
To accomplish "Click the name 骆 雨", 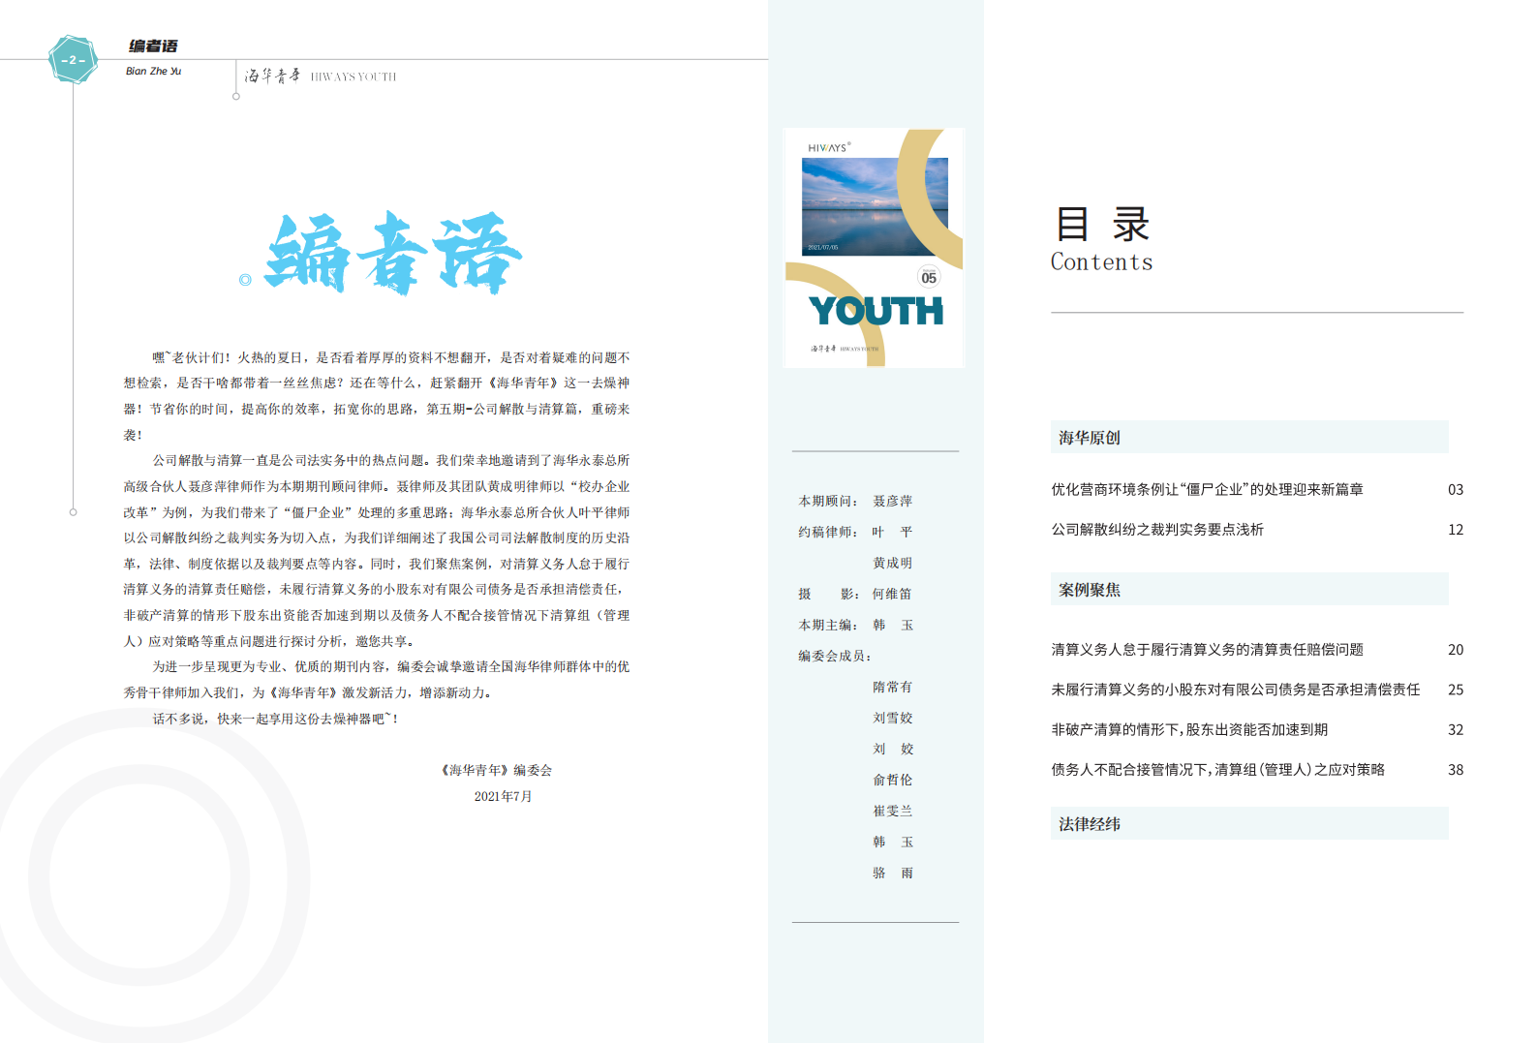I will [x=893, y=873].
